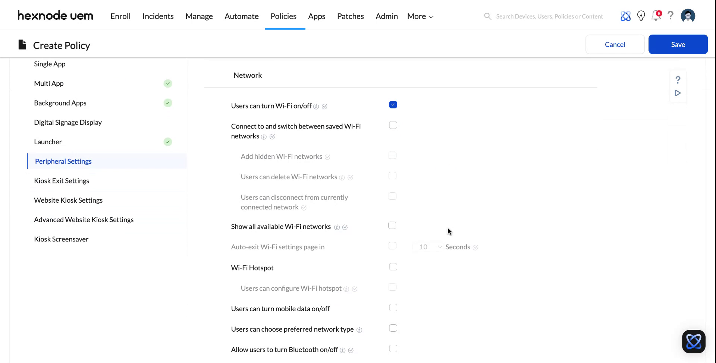Open the user profile avatar
This screenshot has height=363, width=716.
(x=688, y=16)
